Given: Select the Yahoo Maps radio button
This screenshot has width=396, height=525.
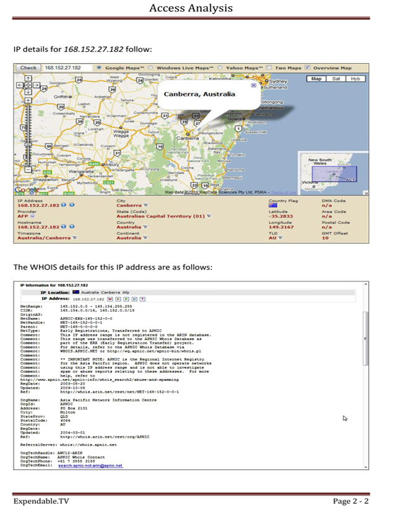Looking at the screenshot, I should (x=220, y=67).
